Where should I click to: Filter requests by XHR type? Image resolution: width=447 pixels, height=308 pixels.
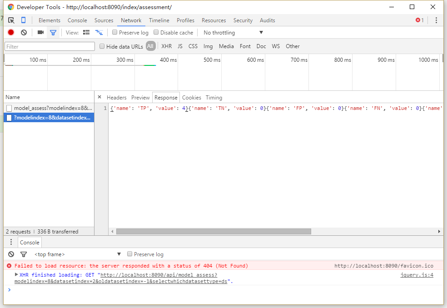166,46
